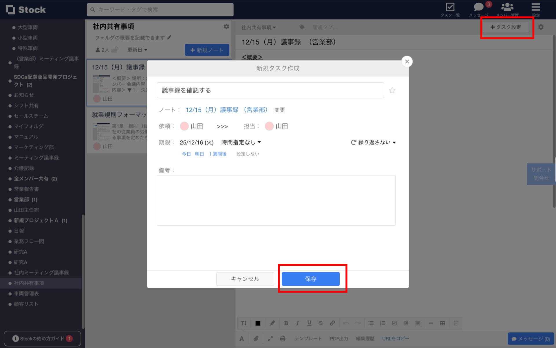Toggle underline formatting in the editor
The width and height of the screenshot is (556, 348).
pos(309,323)
